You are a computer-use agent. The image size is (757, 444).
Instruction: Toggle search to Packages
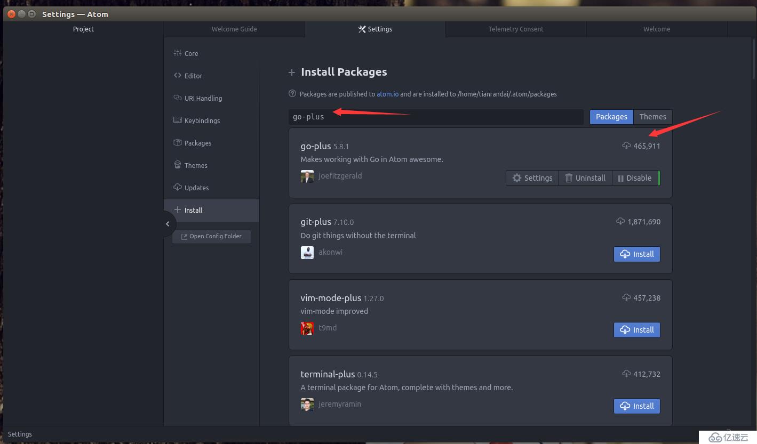pos(611,117)
